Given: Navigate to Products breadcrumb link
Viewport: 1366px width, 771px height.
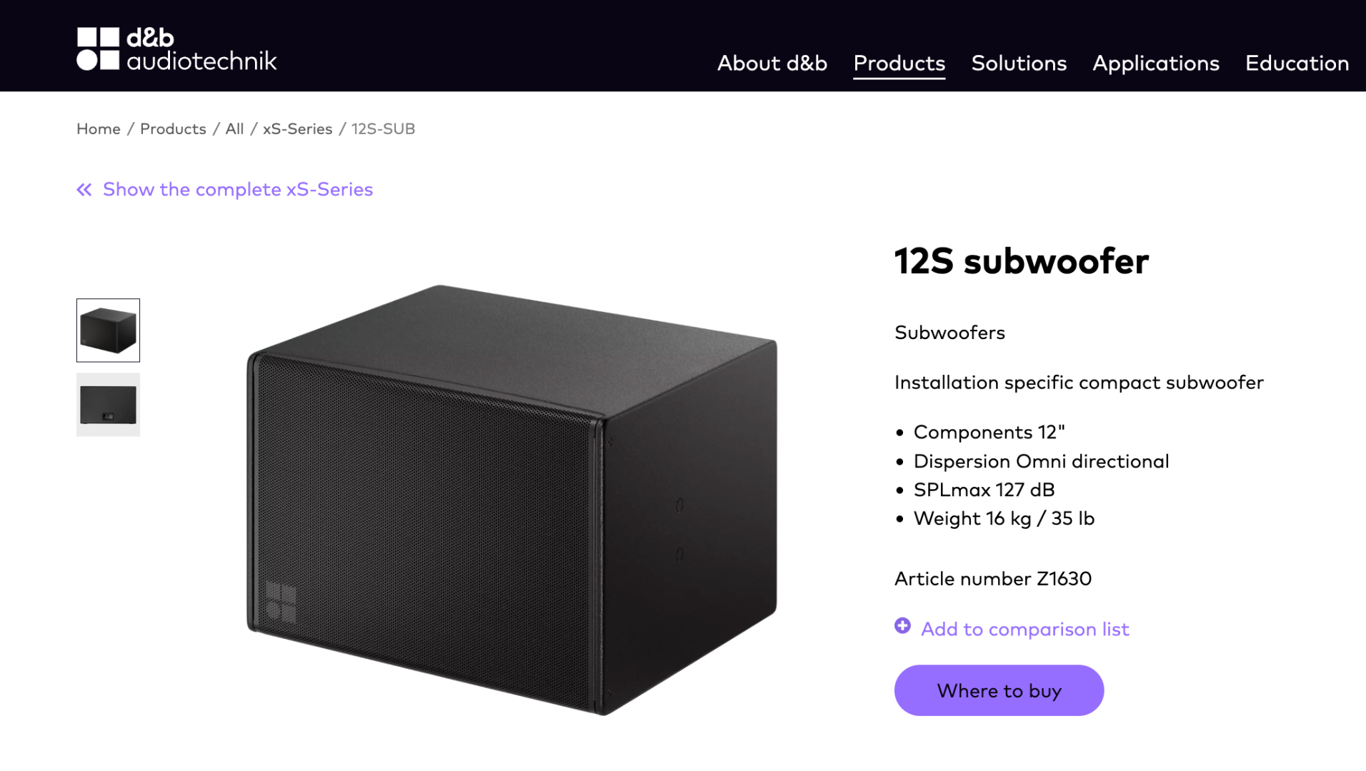Looking at the screenshot, I should 173,128.
